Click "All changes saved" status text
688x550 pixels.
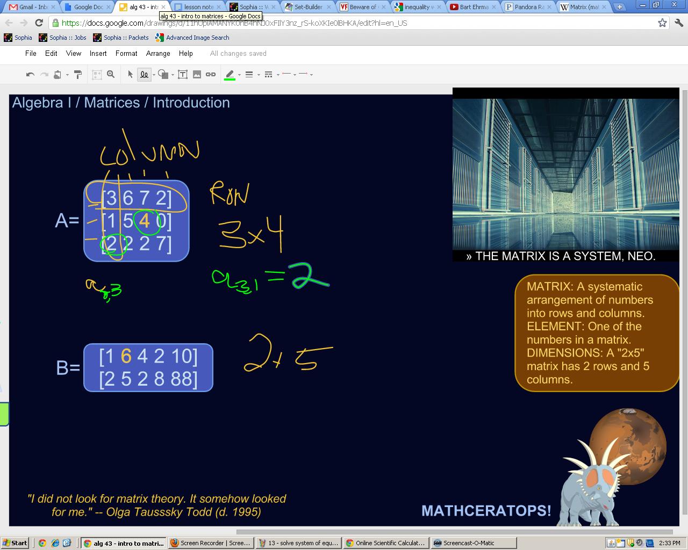click(238, 53)
